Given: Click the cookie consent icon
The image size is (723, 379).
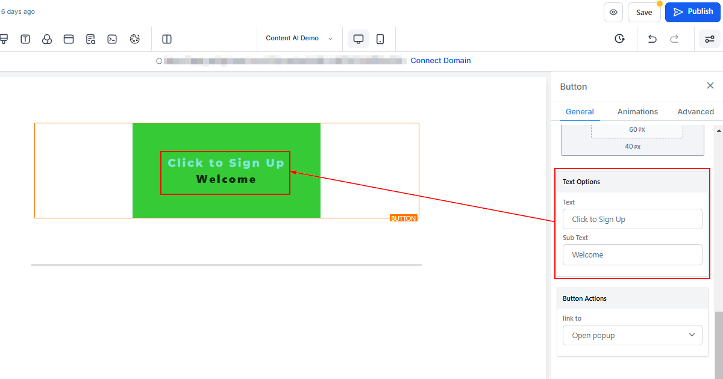Looking at the screenshot, I should [135, 39].
